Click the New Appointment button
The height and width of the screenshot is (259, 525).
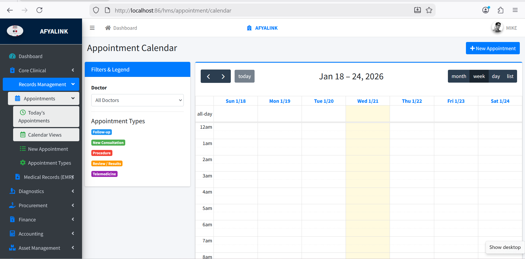tap(492, 48)
